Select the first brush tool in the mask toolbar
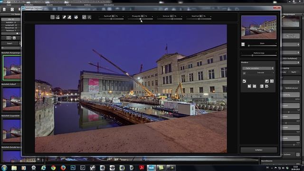304x171 pixels. pyautogui.click(x=53, y=17)
